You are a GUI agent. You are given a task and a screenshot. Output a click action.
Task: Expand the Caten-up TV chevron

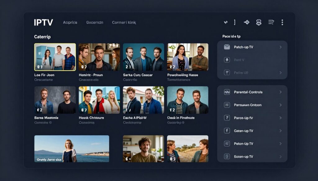point(281,131)
